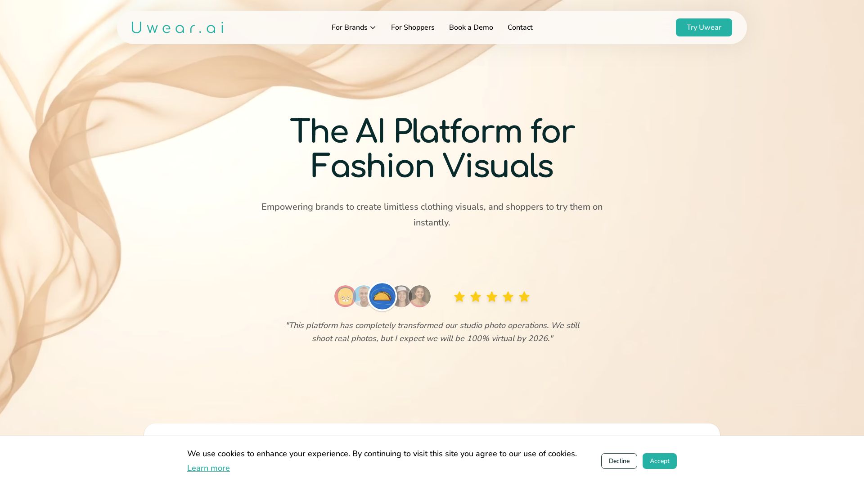Open the For Shoppers page
This screenshot has width=864, height=486.
point(412,27)
